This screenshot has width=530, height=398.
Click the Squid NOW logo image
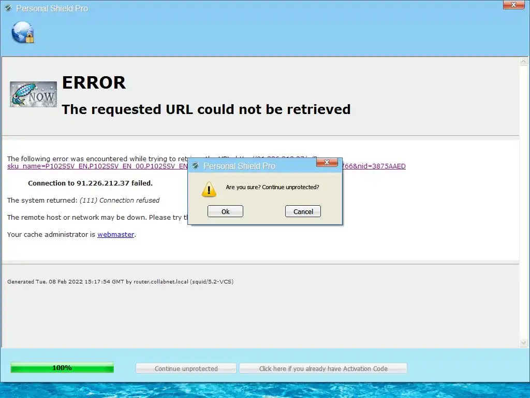click(33, 94)
